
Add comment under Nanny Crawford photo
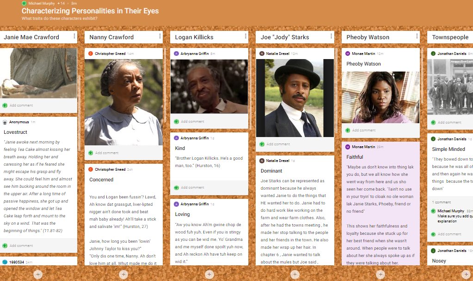point(107,153)
